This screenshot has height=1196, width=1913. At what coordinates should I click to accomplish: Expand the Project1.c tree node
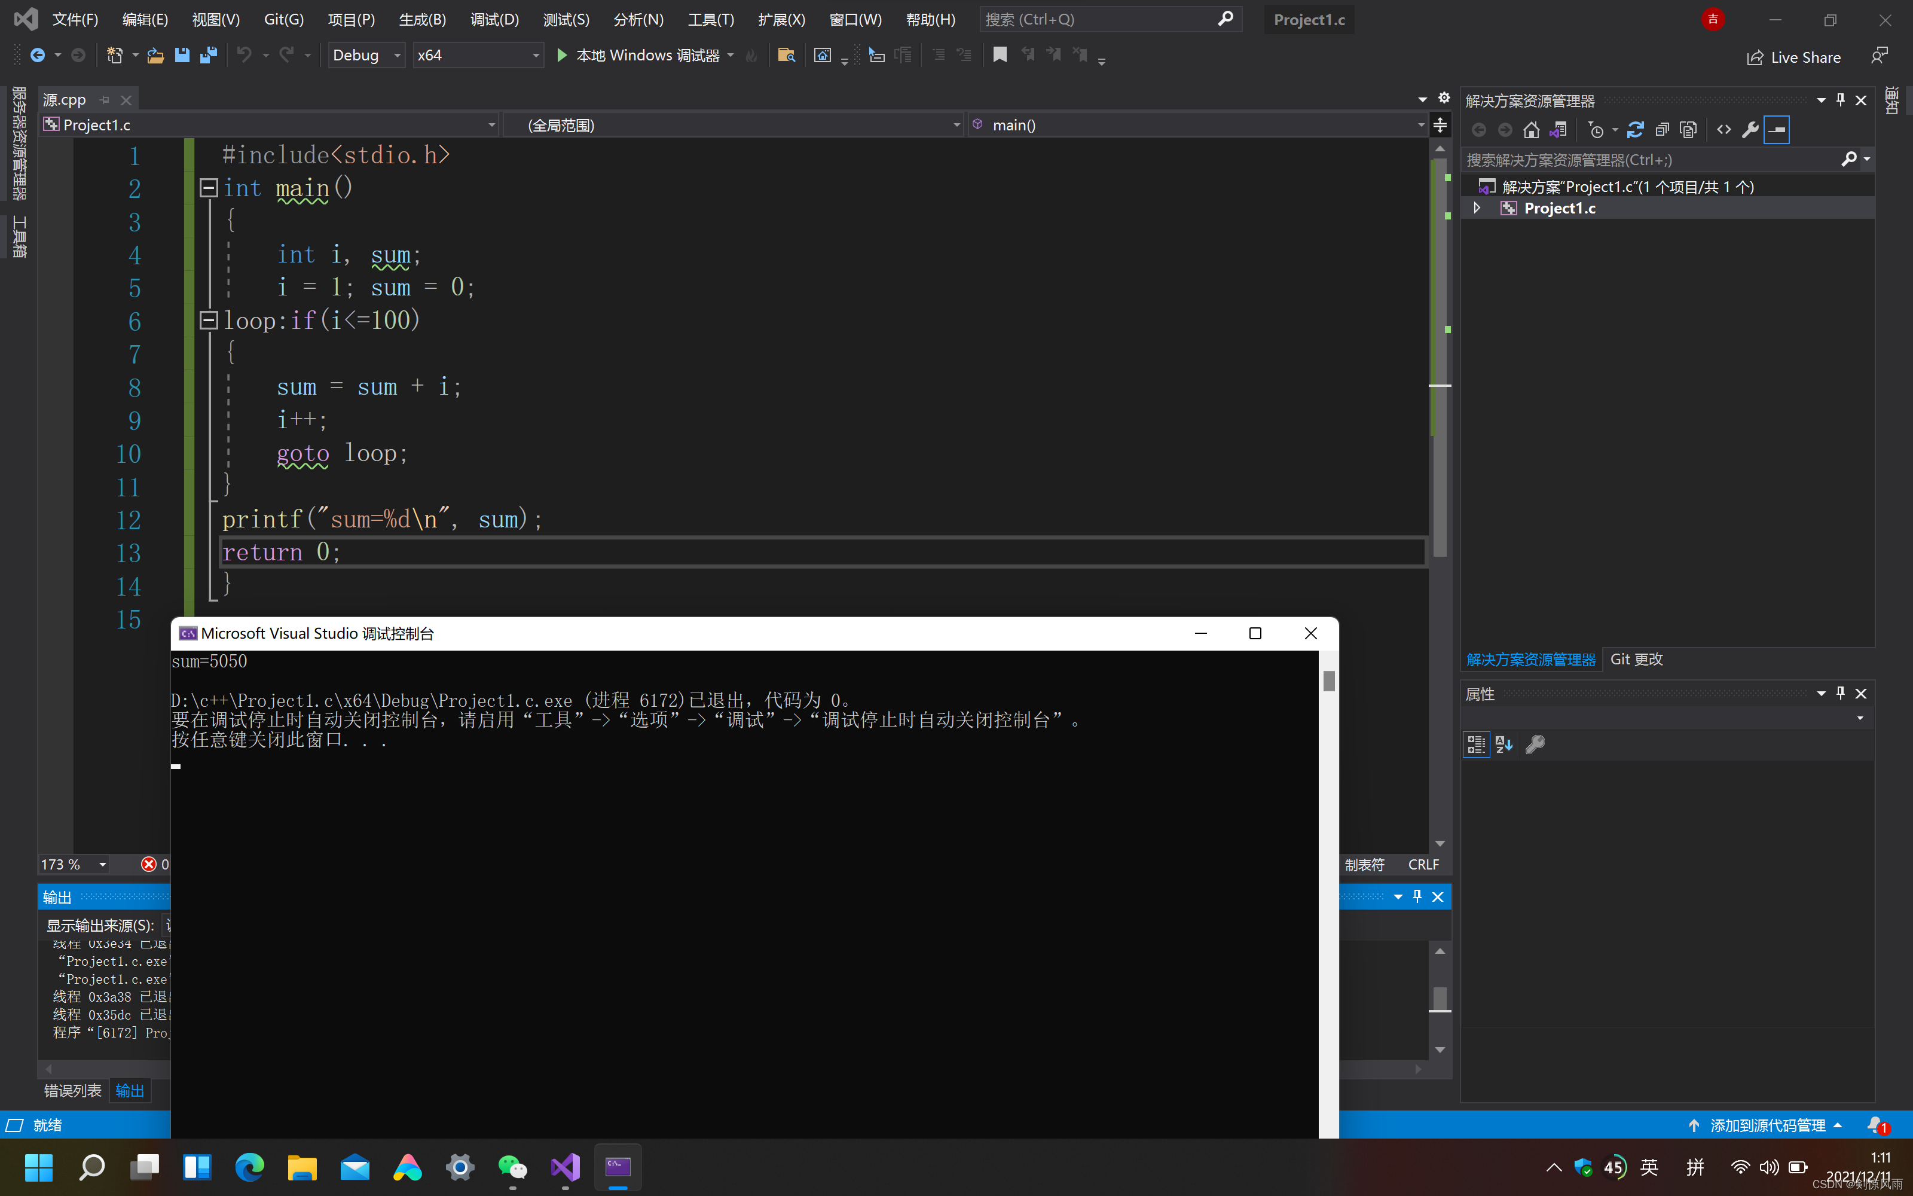pos(1477,208)
